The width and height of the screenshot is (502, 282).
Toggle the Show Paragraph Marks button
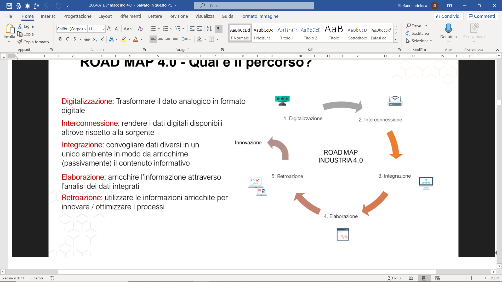pyautogui.click(x=219, y=29)
